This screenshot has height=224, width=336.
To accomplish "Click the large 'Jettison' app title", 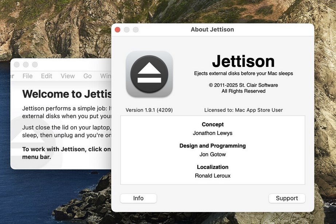I will pyautogui.click(x=243, y=61).
